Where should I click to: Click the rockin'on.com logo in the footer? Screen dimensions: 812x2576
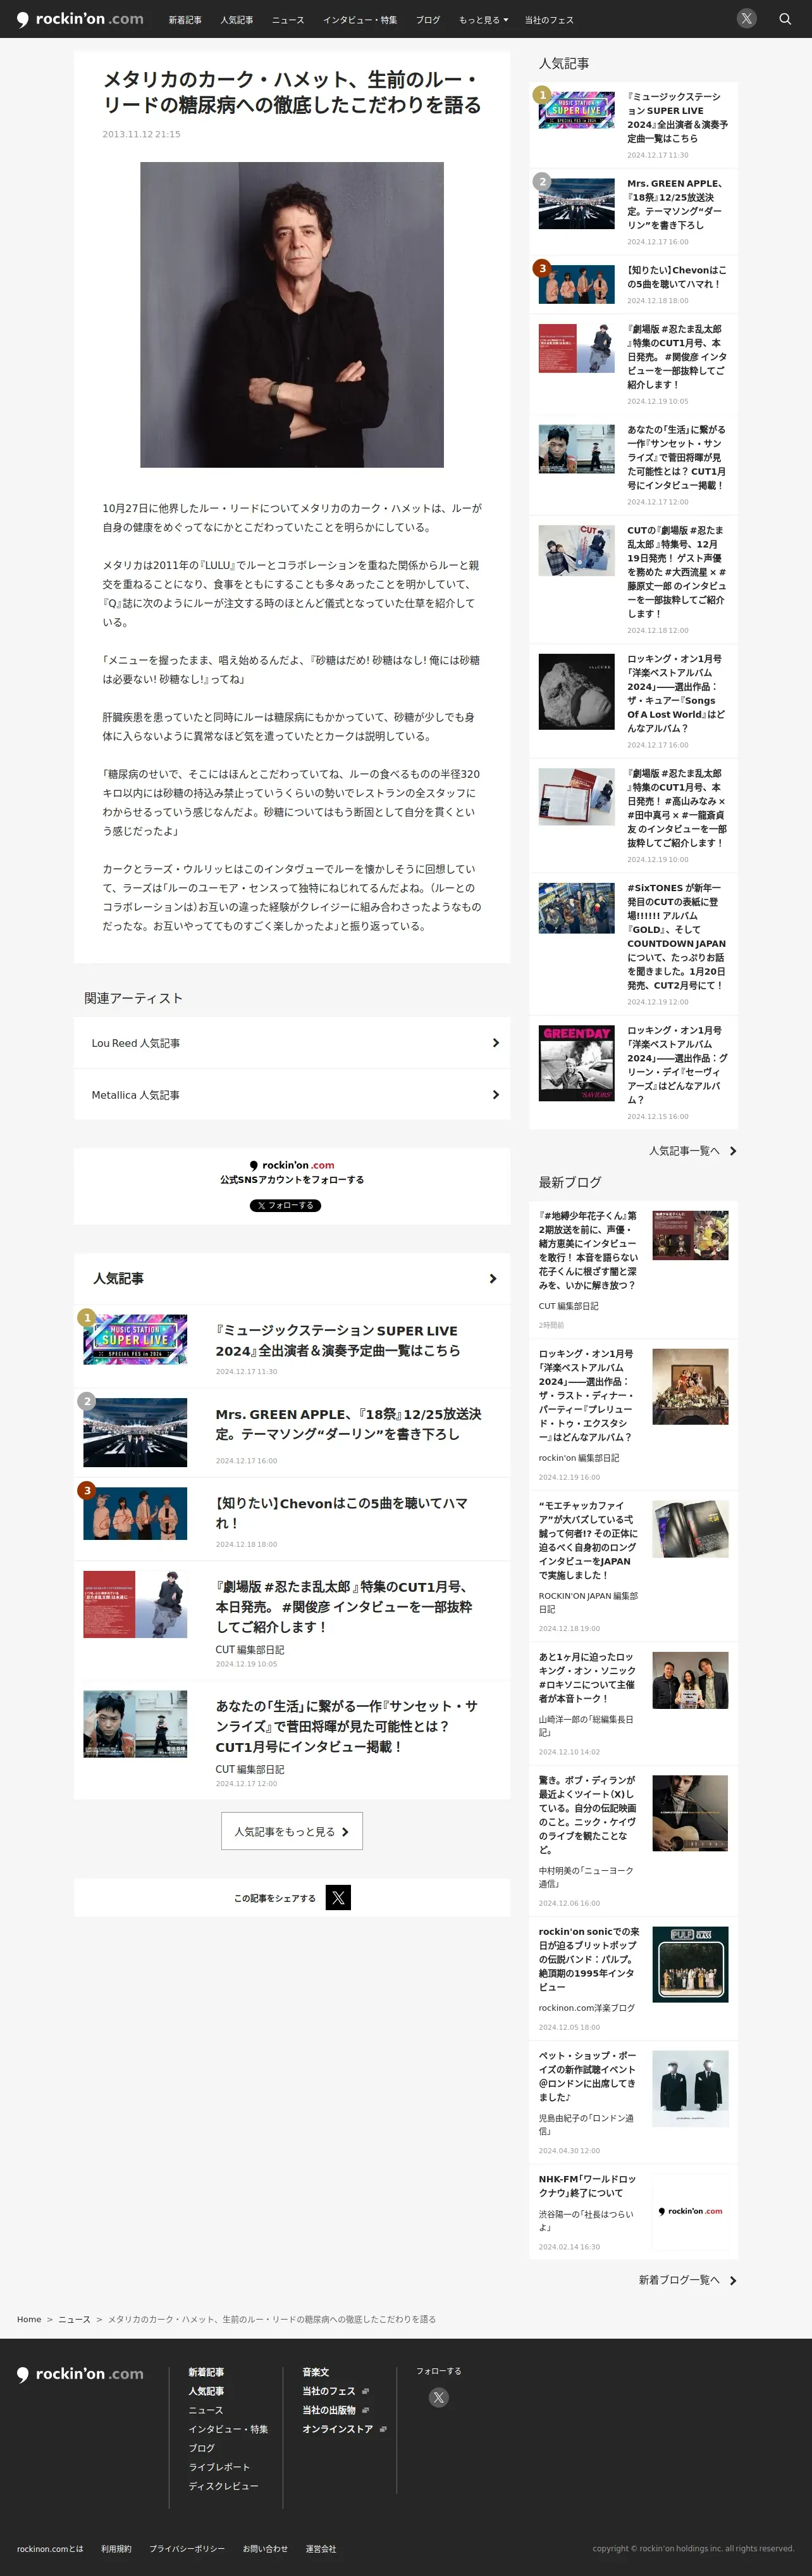80,2374
